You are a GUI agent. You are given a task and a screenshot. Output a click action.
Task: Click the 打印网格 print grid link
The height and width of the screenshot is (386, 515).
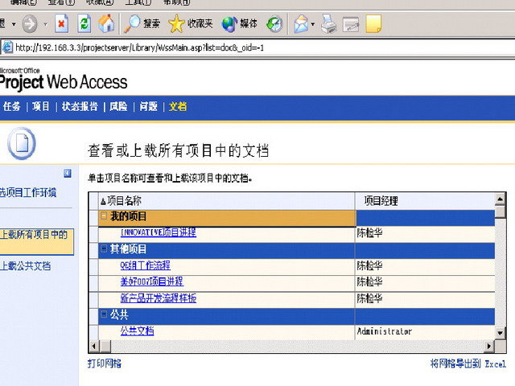[x=105, y=363]
